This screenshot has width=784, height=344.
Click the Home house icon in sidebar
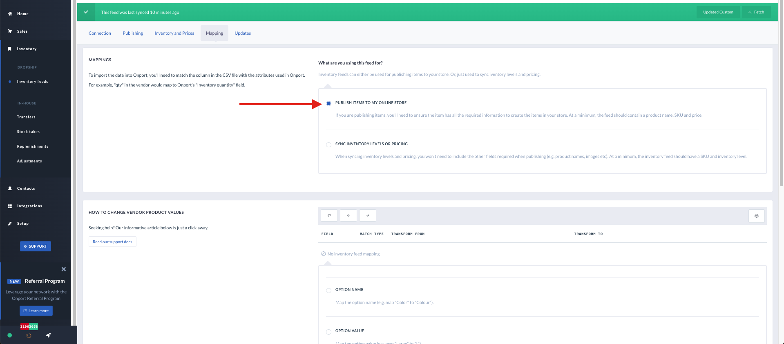(x=10, y=14)
